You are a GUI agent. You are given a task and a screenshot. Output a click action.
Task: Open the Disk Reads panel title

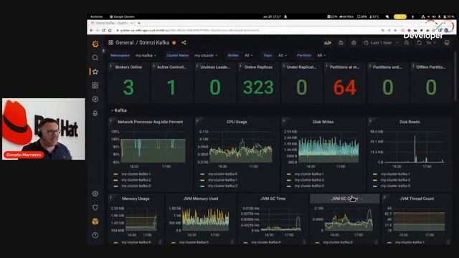[x=410, y=122]
